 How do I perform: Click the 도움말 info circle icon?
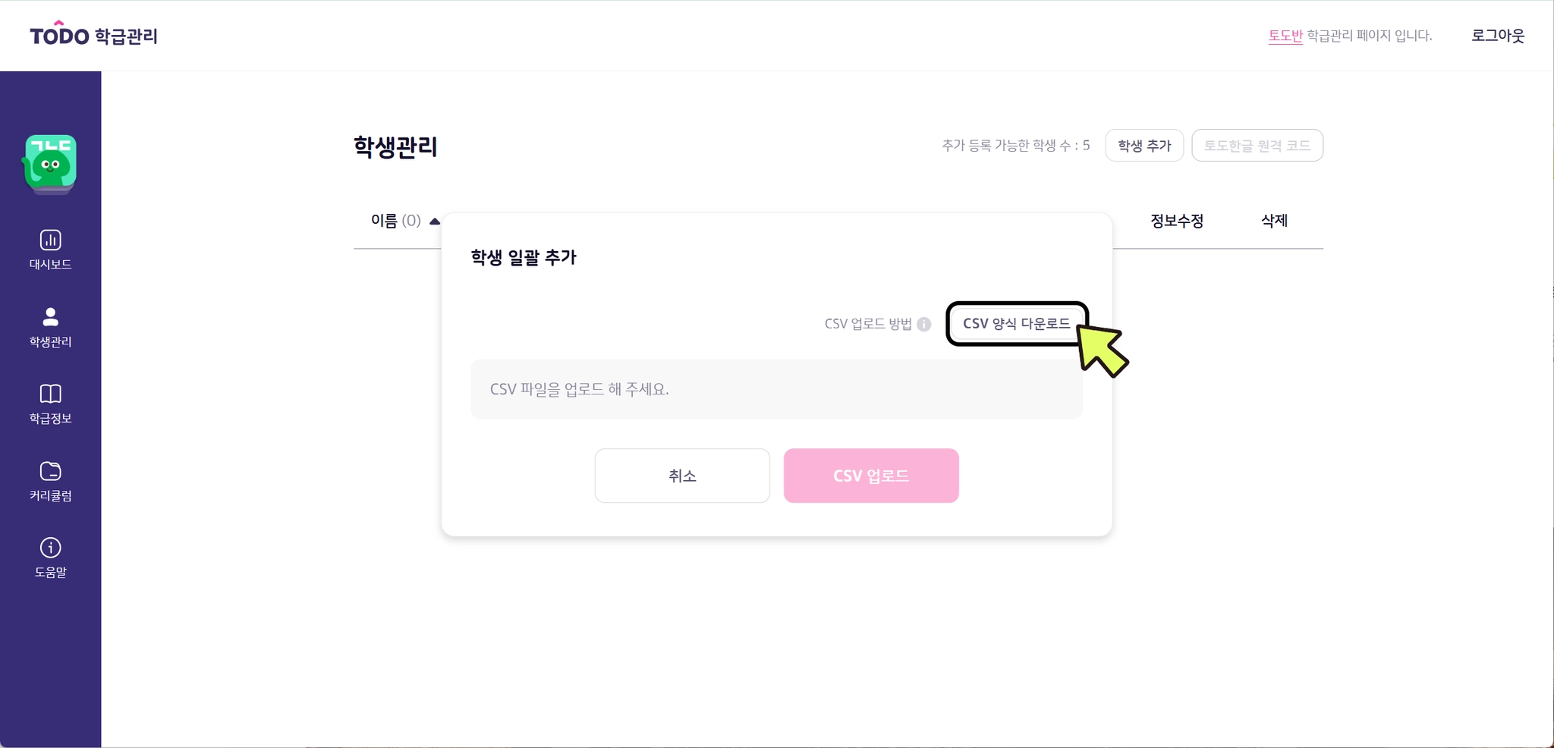(x=50, y=548)
